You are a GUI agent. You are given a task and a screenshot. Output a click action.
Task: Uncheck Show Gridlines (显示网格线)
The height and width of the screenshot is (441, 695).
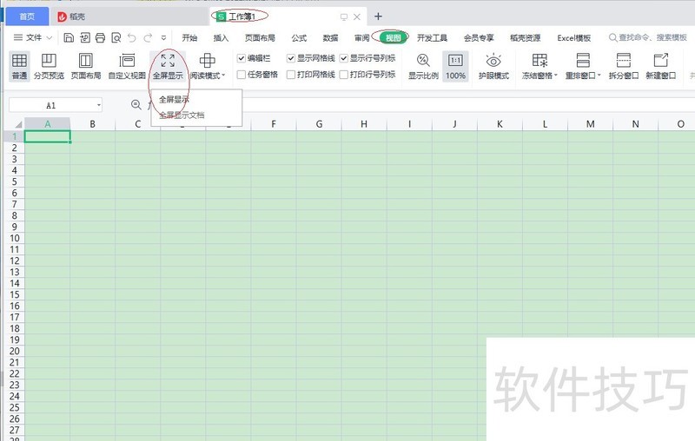[292, 58]
